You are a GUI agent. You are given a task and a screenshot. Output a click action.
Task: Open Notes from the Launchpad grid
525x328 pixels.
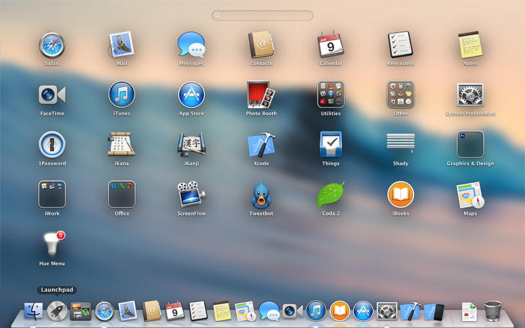pyautogui.click(x=470, y=45)
